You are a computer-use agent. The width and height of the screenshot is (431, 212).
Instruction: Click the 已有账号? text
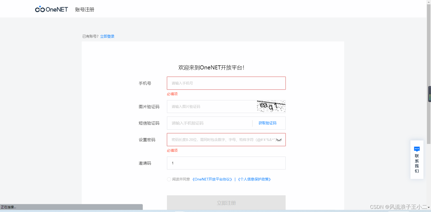pos(91,36)
